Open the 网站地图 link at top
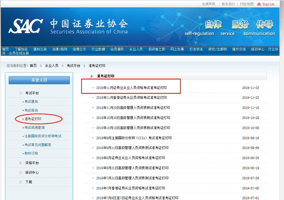 coord(247,4)
